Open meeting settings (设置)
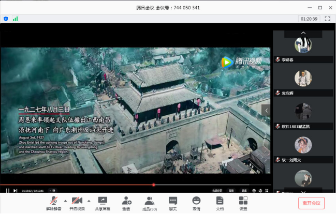Viewport: 336px width, 214px height. (x=243, y=202)
